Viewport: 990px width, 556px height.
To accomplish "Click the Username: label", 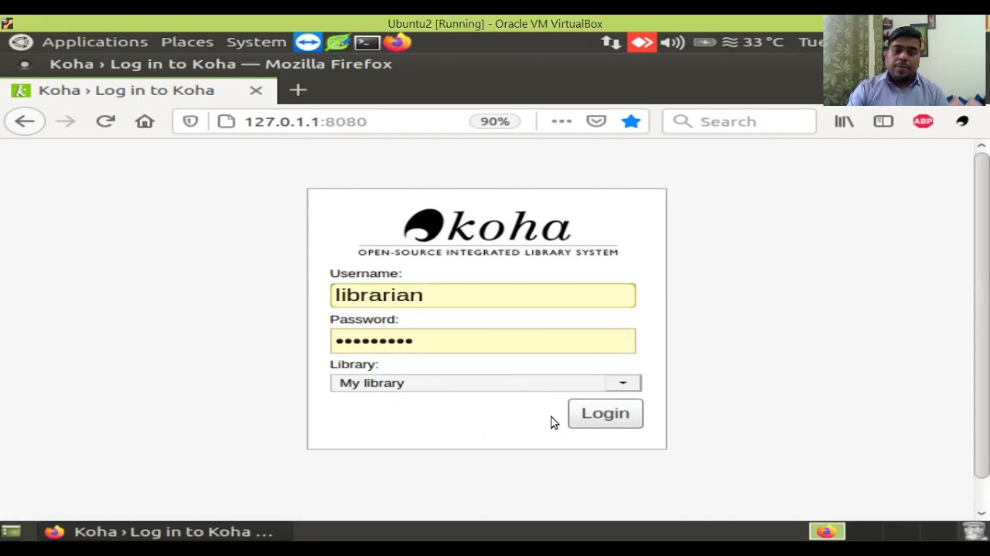I will (x=366, y=273).
